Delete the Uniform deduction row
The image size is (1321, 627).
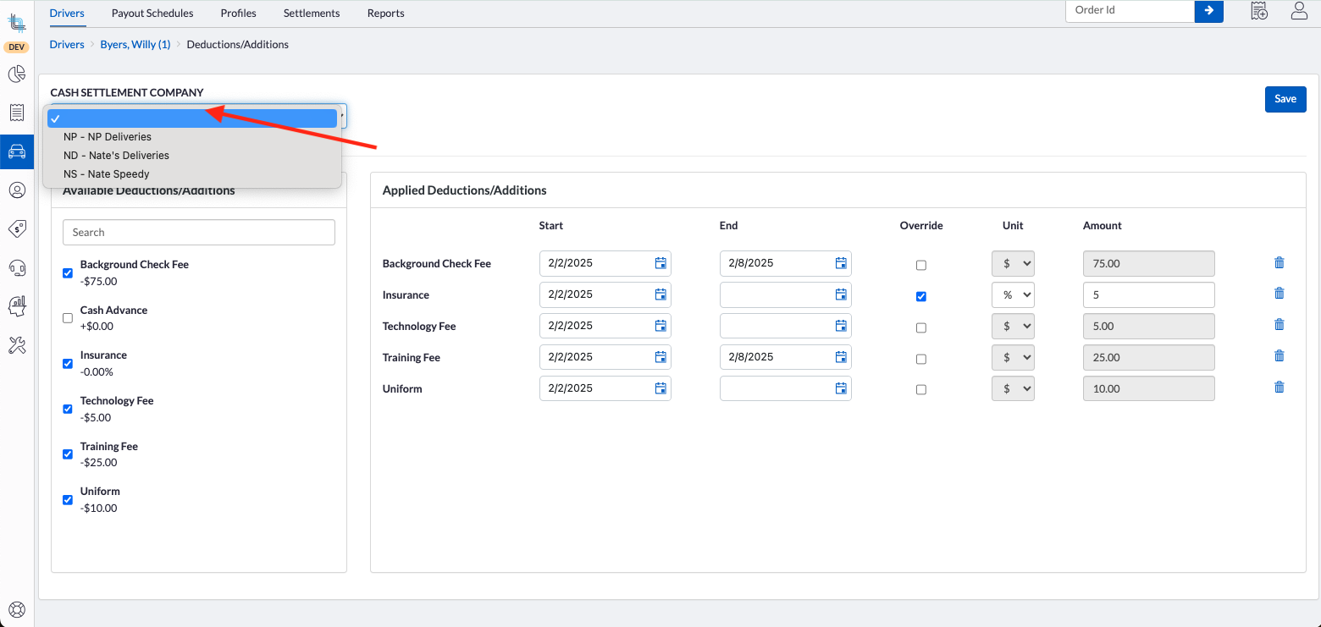1280,388
